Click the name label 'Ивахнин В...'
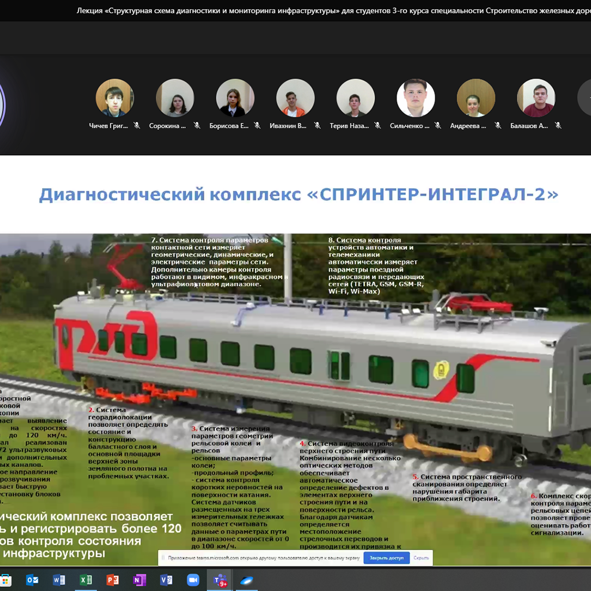 (288, 126)
